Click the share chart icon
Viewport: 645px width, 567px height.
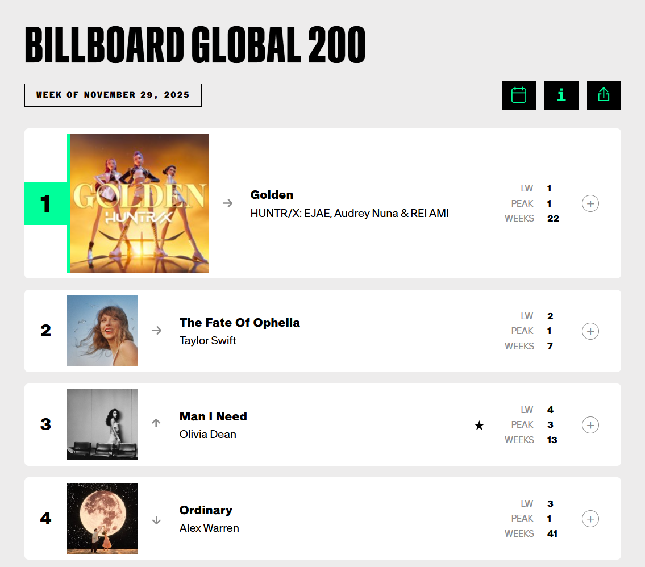point(604,95)
